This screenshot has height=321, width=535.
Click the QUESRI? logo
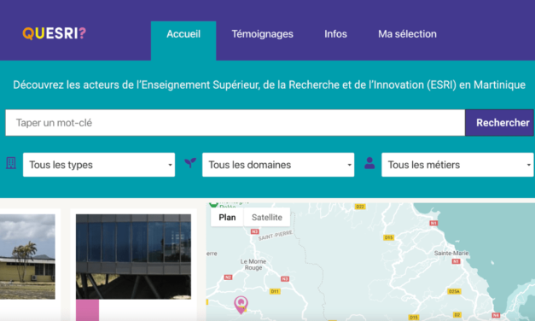click(55, 33)
